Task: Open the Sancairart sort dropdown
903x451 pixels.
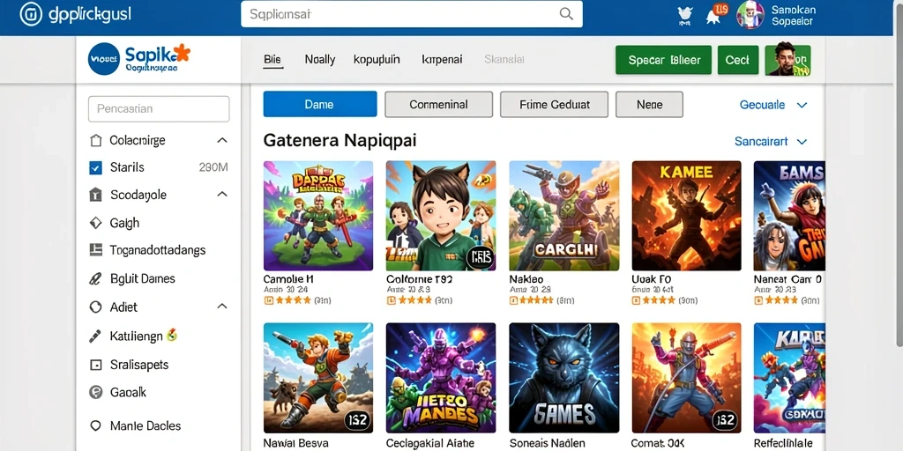Action: [771, 142]
